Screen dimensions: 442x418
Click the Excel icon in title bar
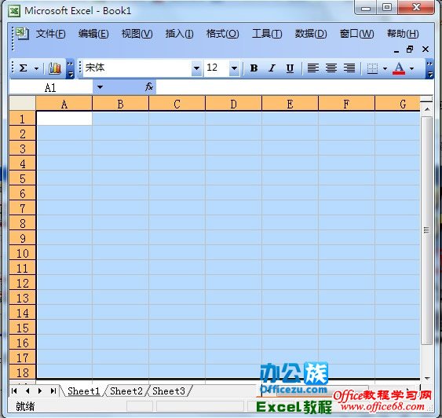[13, 11]
